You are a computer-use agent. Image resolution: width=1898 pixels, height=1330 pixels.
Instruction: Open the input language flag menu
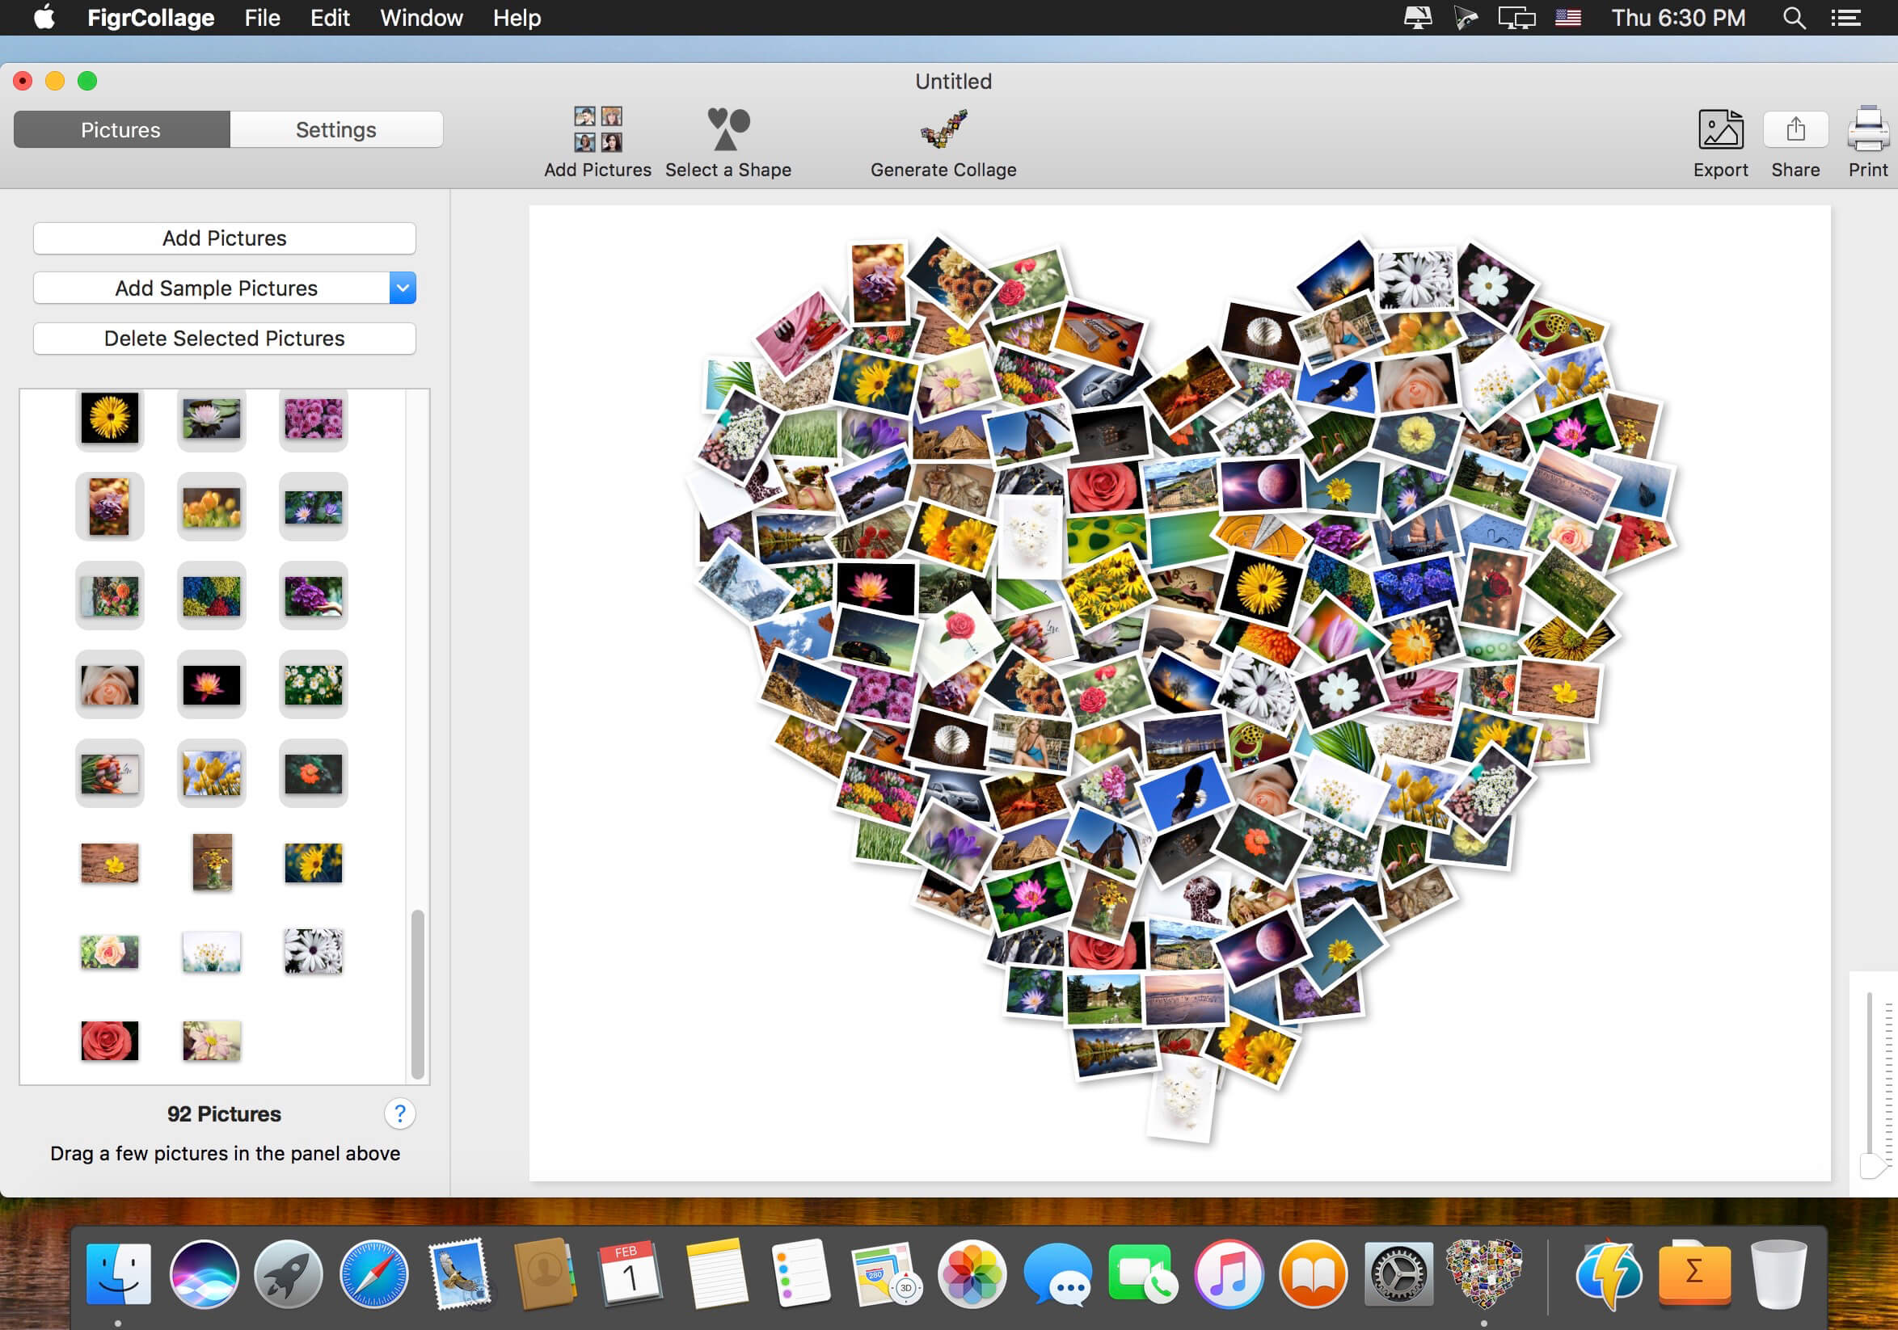1567,18
